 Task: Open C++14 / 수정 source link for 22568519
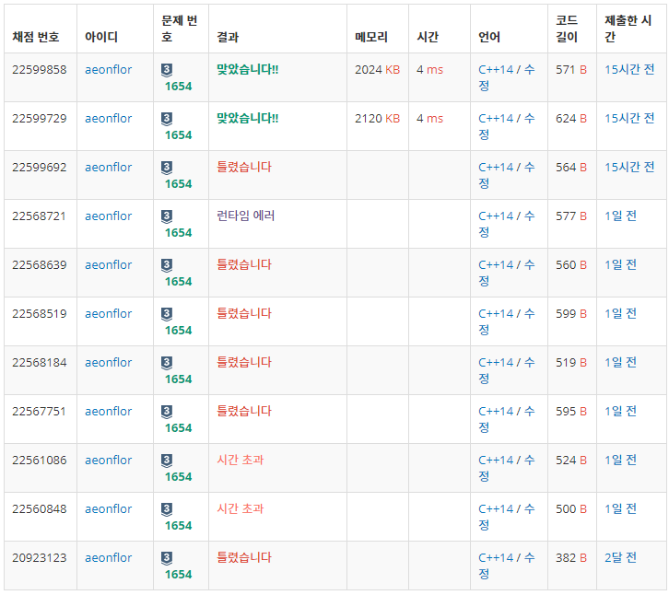point(507,322)
